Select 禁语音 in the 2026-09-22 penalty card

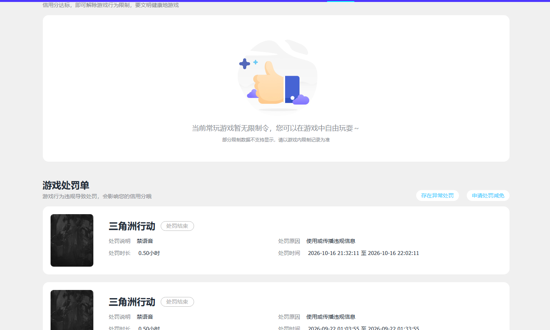coord(145,317)
